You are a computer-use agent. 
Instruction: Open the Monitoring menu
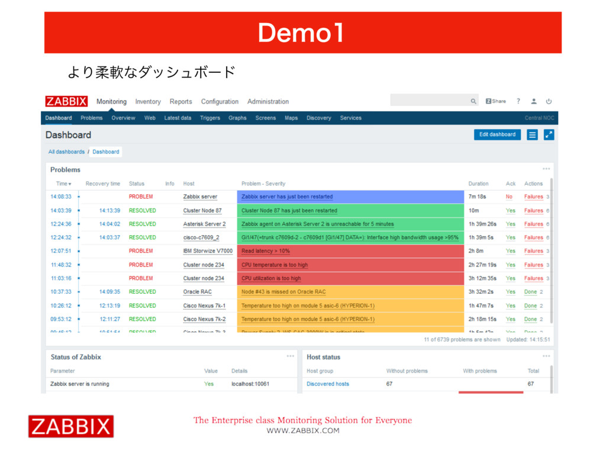pos(111,101)
